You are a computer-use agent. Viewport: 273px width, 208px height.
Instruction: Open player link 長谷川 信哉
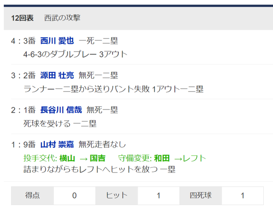(x=61, y=110)
